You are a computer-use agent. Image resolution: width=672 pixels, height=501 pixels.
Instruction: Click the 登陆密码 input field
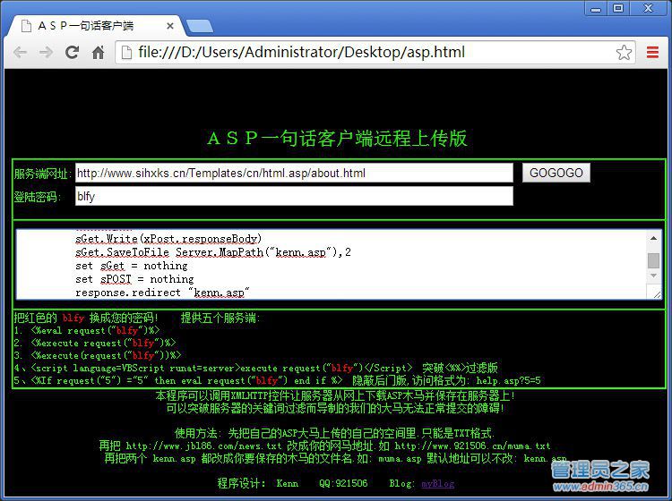pos(294,196)
